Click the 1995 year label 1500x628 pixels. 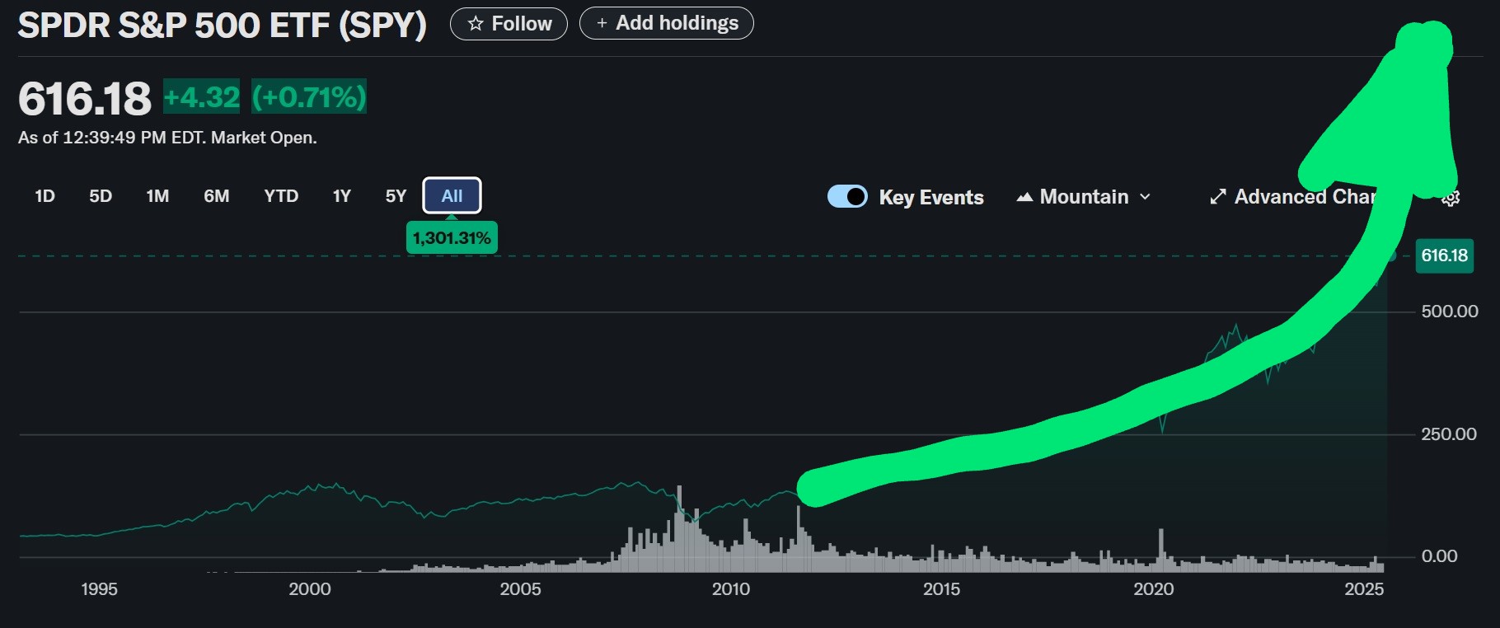pyautogui.click(x=99, y=589)
